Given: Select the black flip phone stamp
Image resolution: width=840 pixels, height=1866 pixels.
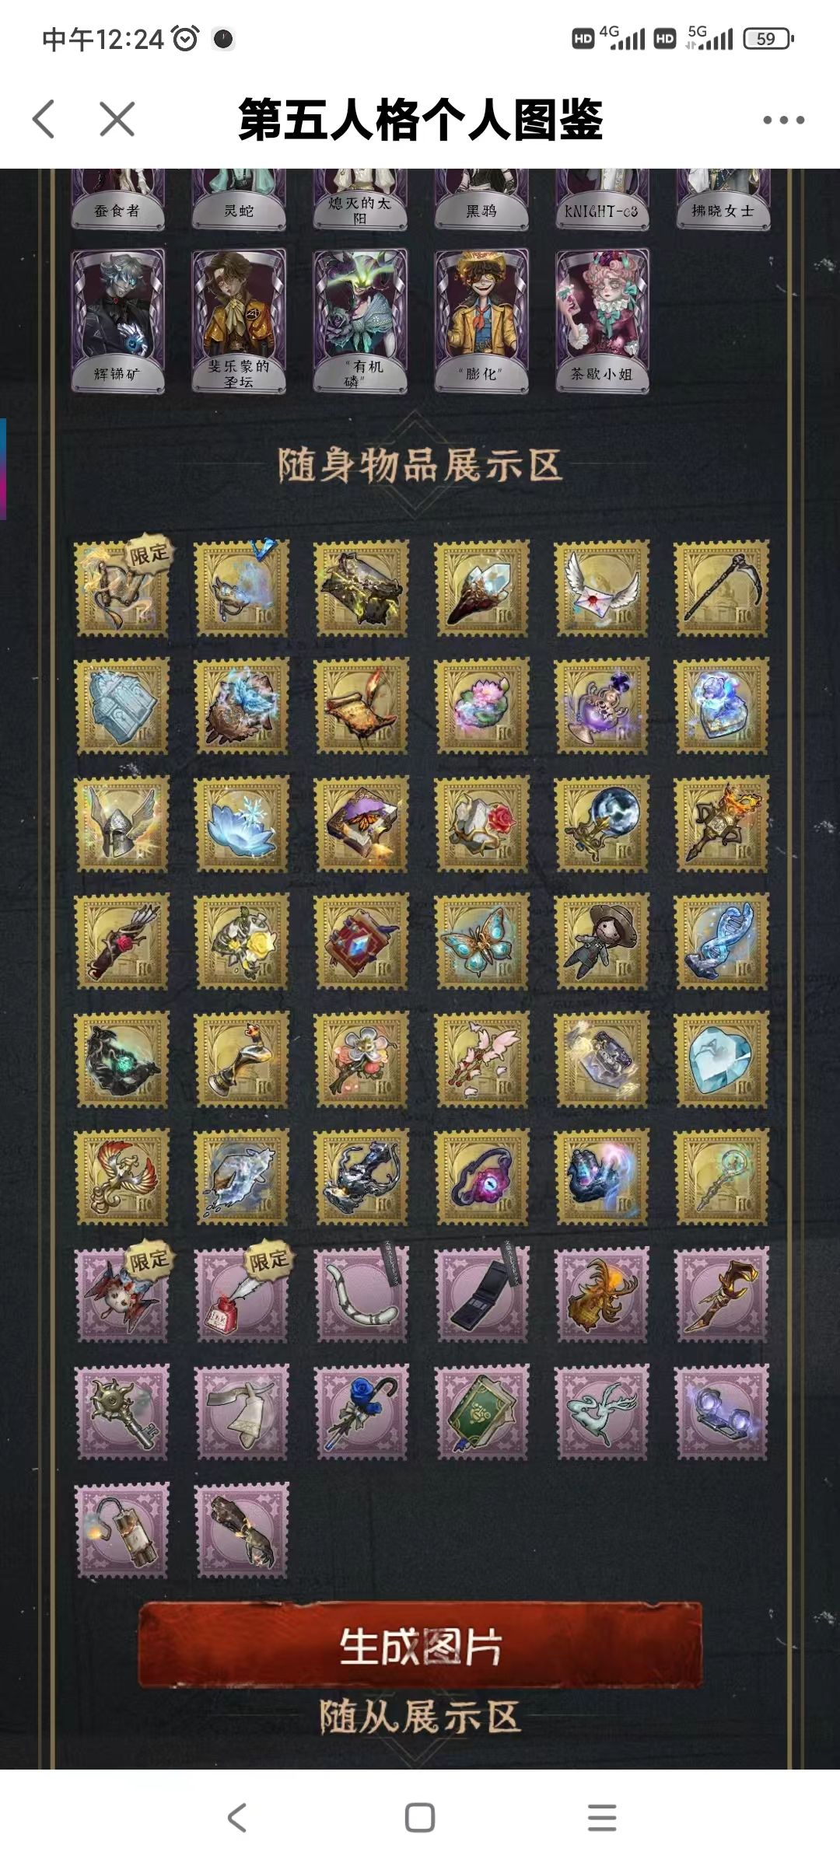Looking at the screenshot, I should [481, 1295].
